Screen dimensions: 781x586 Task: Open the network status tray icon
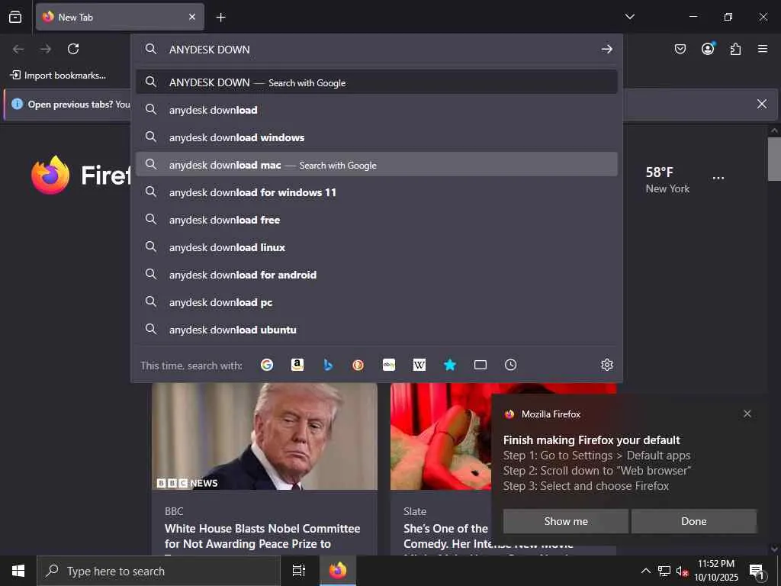tap(664, 571)
